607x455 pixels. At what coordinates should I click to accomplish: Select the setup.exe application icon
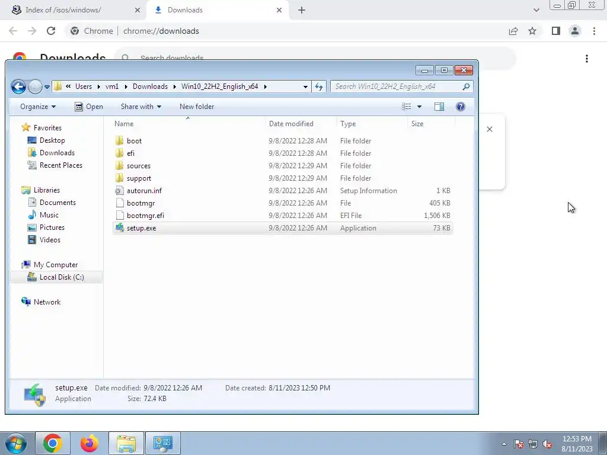(x=120, y=228)
